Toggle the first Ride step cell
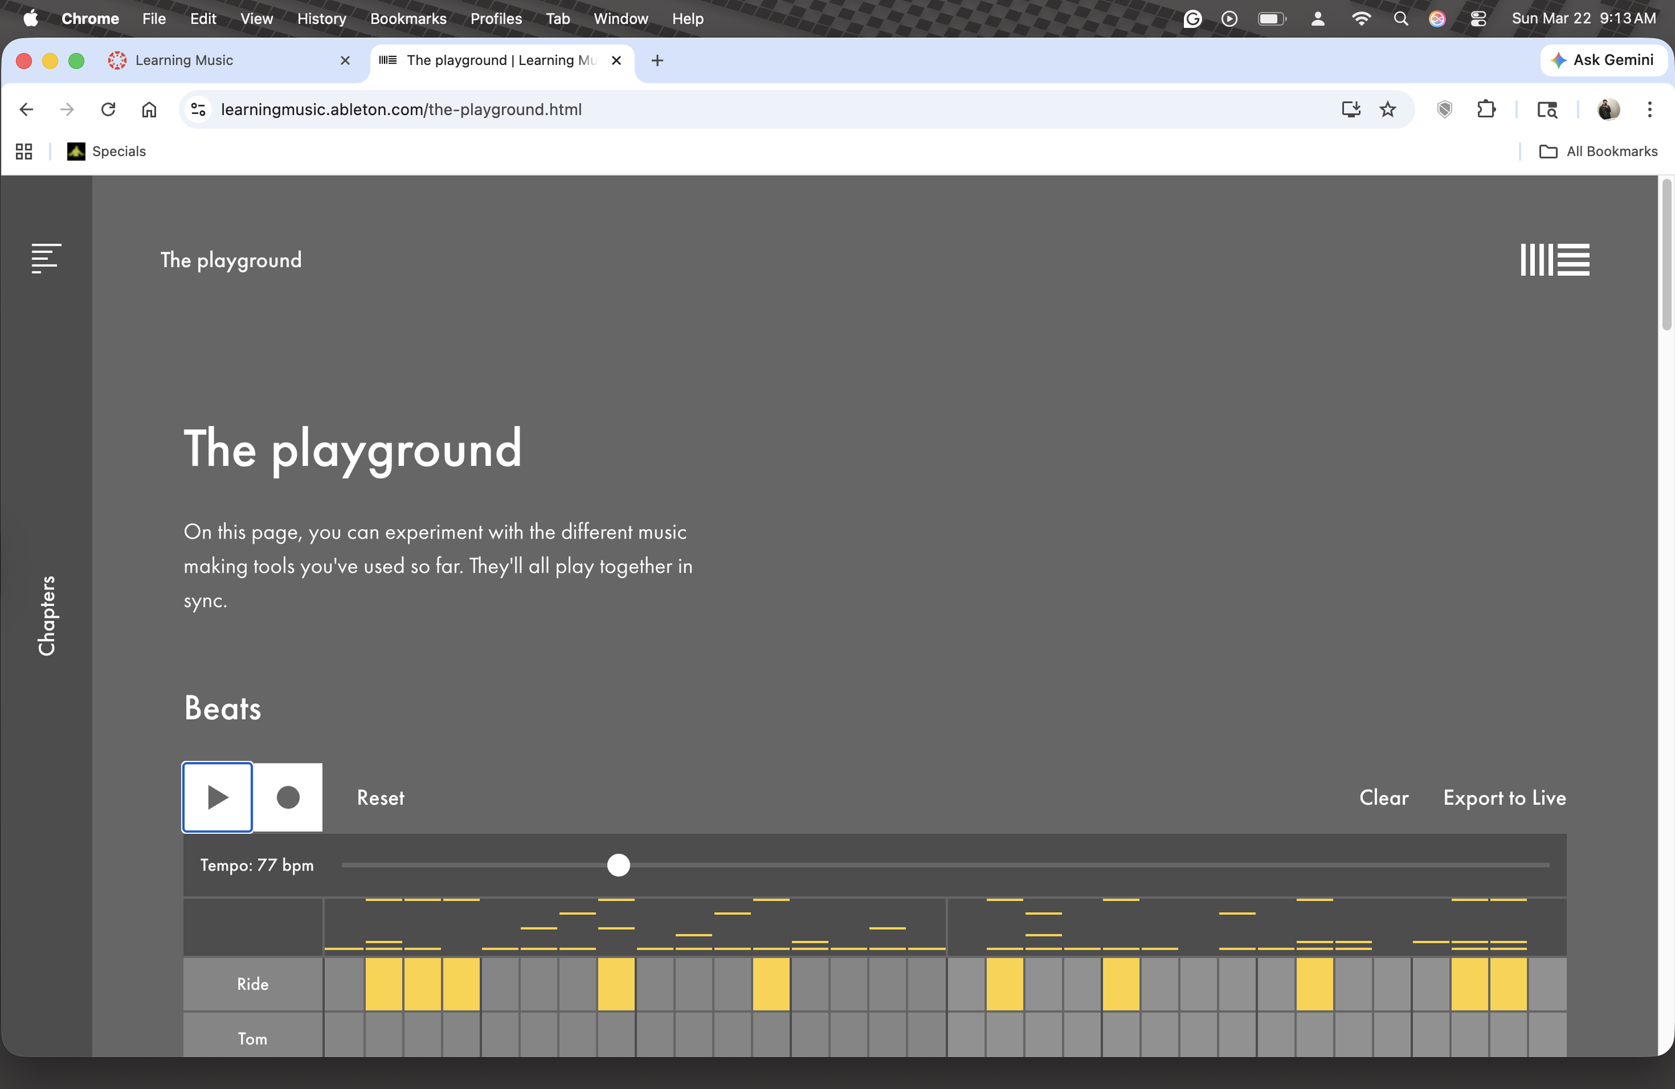Image resolution: width=1675 pixels, height=1089 pixels. pyautogui.click(x=344, y=983)
